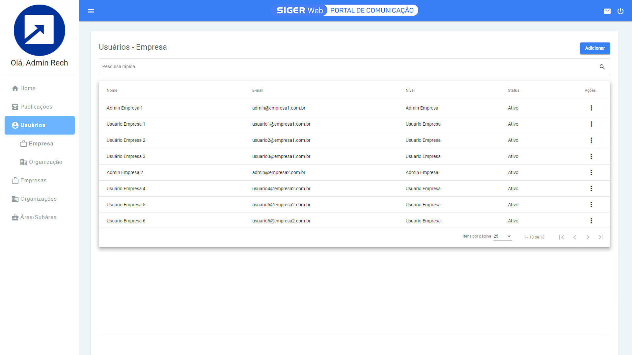Click inside the Pesquisa rápida search field
632x355 pixels.
pyautogui.click(x=231, y=66)
